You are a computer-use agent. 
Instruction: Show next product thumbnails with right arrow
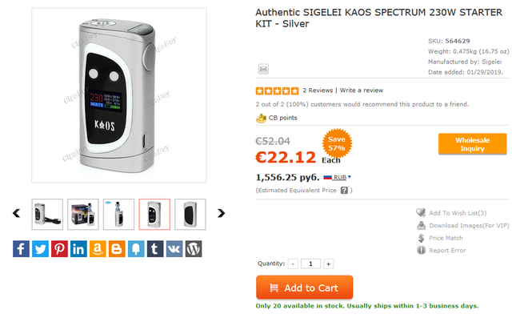[222, 214]
